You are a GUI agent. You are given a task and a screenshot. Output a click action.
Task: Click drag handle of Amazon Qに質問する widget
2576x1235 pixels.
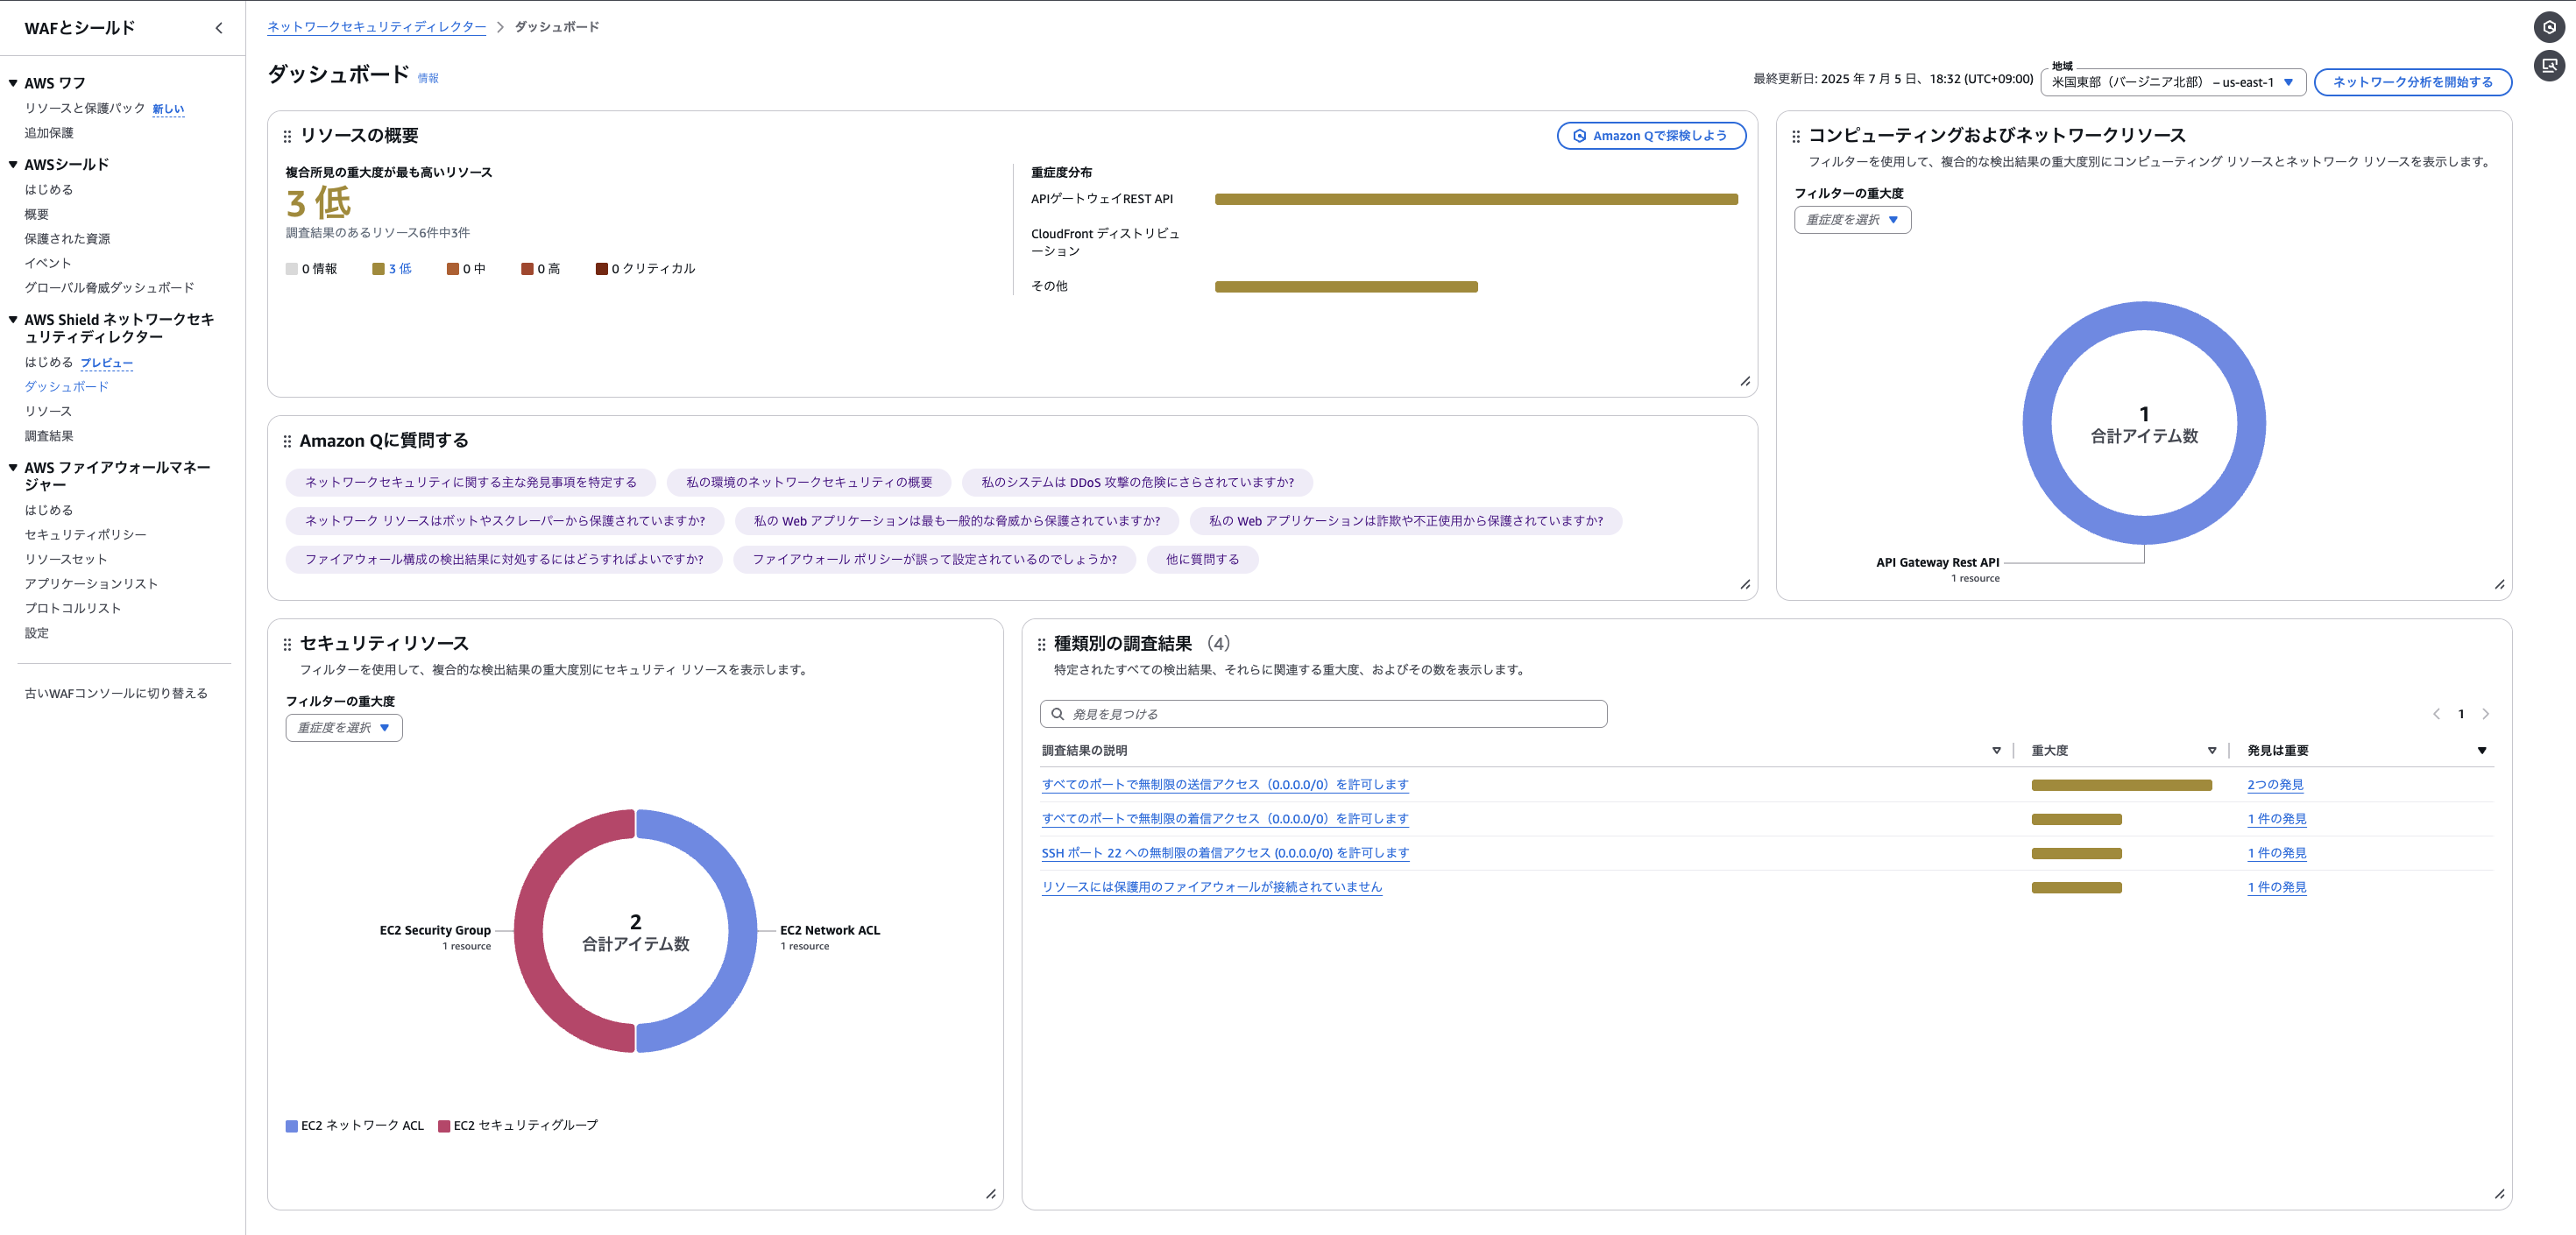click(x=287, y=441)
